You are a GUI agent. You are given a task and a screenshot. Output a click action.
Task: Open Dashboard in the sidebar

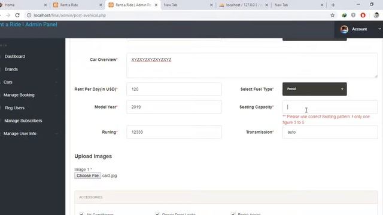(x=14, y=56)
